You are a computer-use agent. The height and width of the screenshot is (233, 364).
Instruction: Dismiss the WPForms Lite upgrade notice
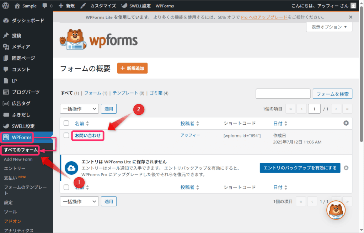(350, 17)
